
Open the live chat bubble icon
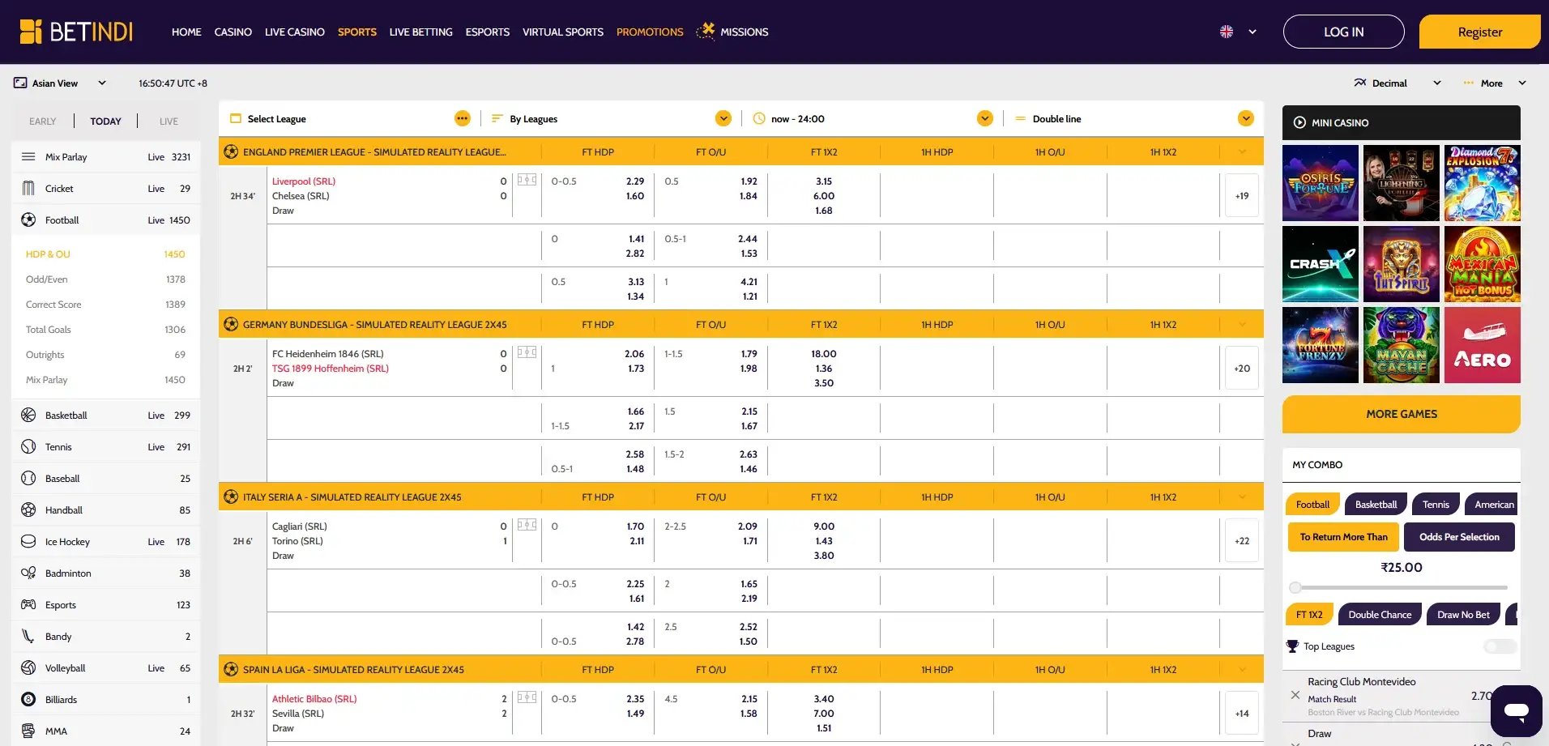[1516, 711]
